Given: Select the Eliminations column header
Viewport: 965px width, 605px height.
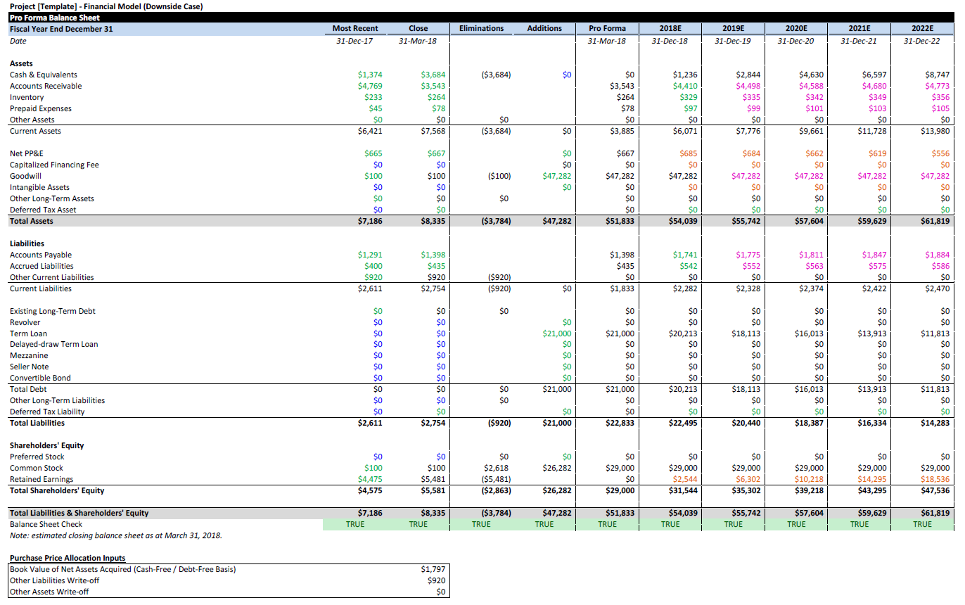Looking at the screenshot, I should (481, 28).
